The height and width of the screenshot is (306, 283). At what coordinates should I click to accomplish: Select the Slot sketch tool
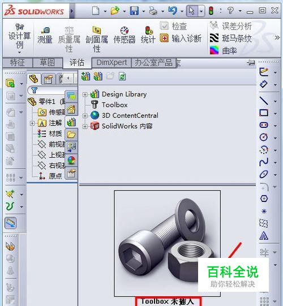[x=264, y=125]
